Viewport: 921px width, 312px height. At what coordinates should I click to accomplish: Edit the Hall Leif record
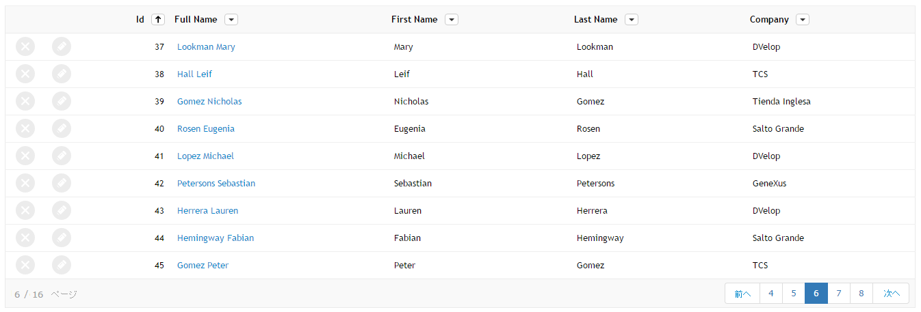coord(62,74)
